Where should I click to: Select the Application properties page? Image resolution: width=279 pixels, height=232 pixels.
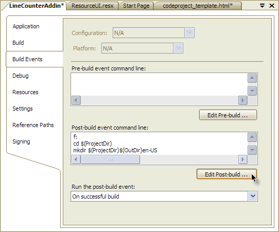(26, 26)
